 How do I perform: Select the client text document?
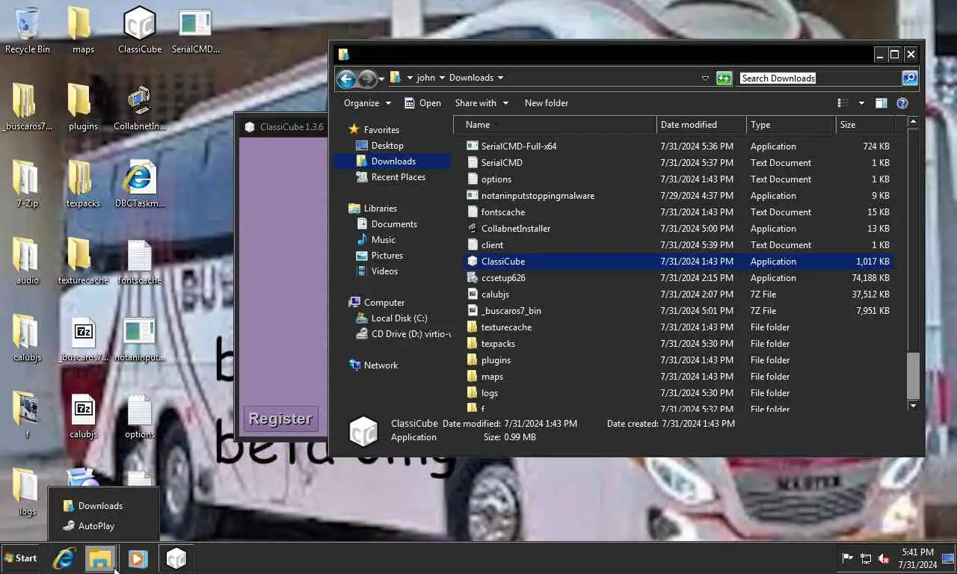click(677, 245)
